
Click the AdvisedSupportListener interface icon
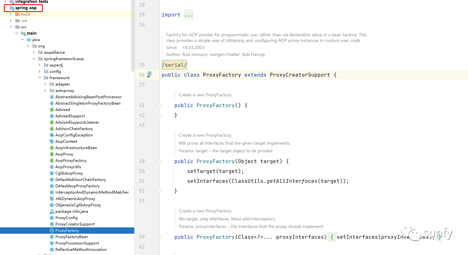(52, 122)
